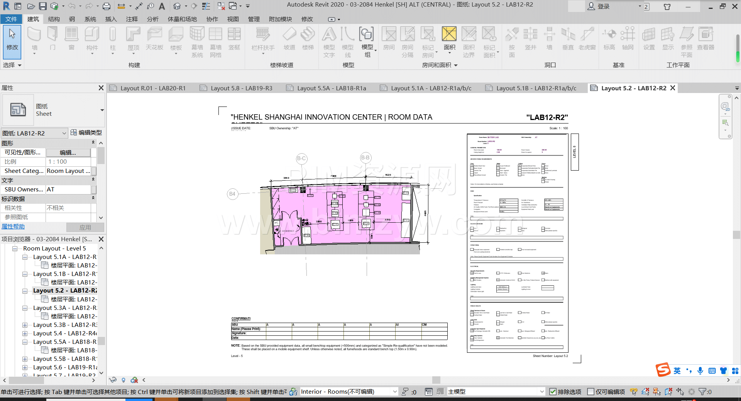Close the Layout 5.2 - LAB12-R2 view tab

point(673,88)
